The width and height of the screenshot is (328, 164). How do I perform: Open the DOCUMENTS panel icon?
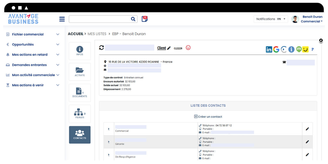click(79, 92)
